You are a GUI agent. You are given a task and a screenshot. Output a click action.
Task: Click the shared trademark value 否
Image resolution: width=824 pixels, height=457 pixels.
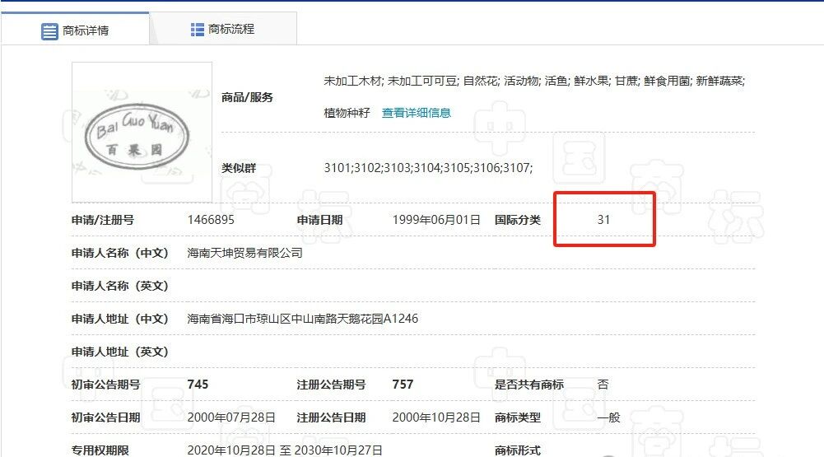[603, 385]
